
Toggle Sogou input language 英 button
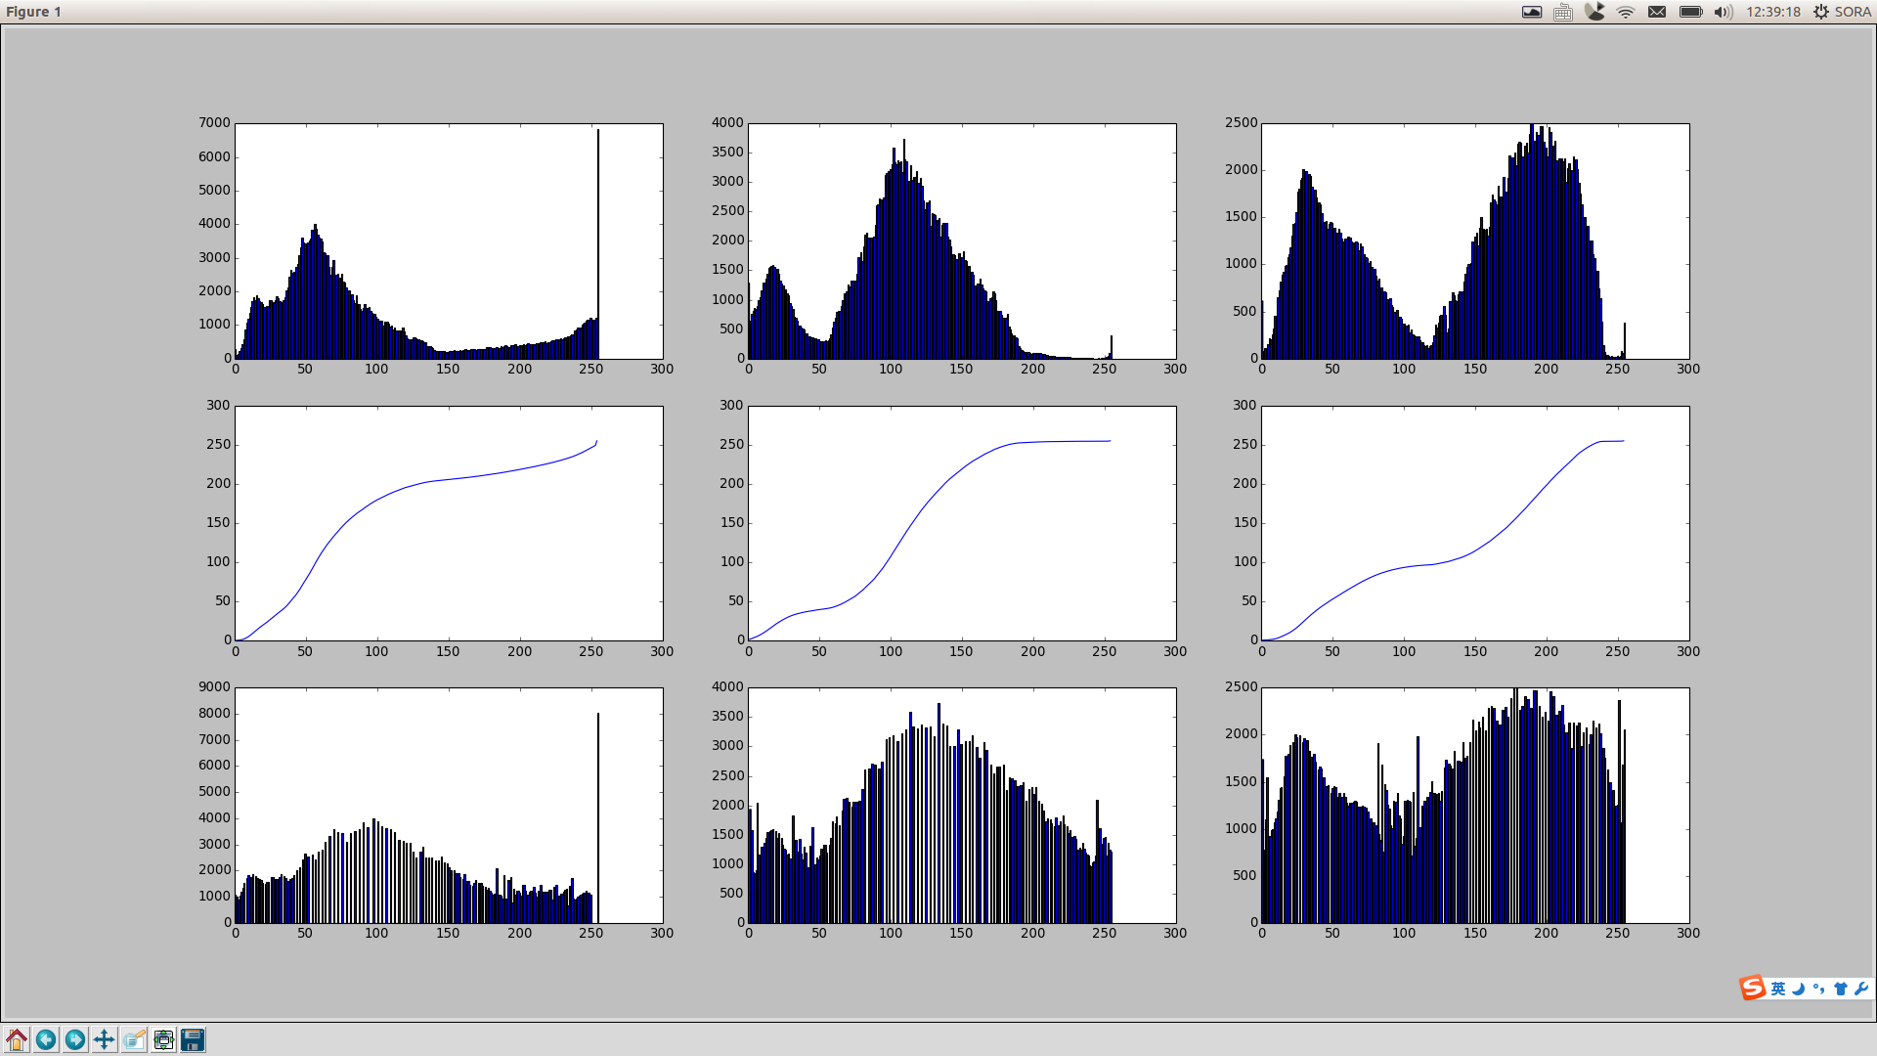coord(1778,989)
